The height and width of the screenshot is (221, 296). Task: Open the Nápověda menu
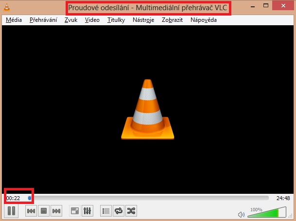[204, 20]
